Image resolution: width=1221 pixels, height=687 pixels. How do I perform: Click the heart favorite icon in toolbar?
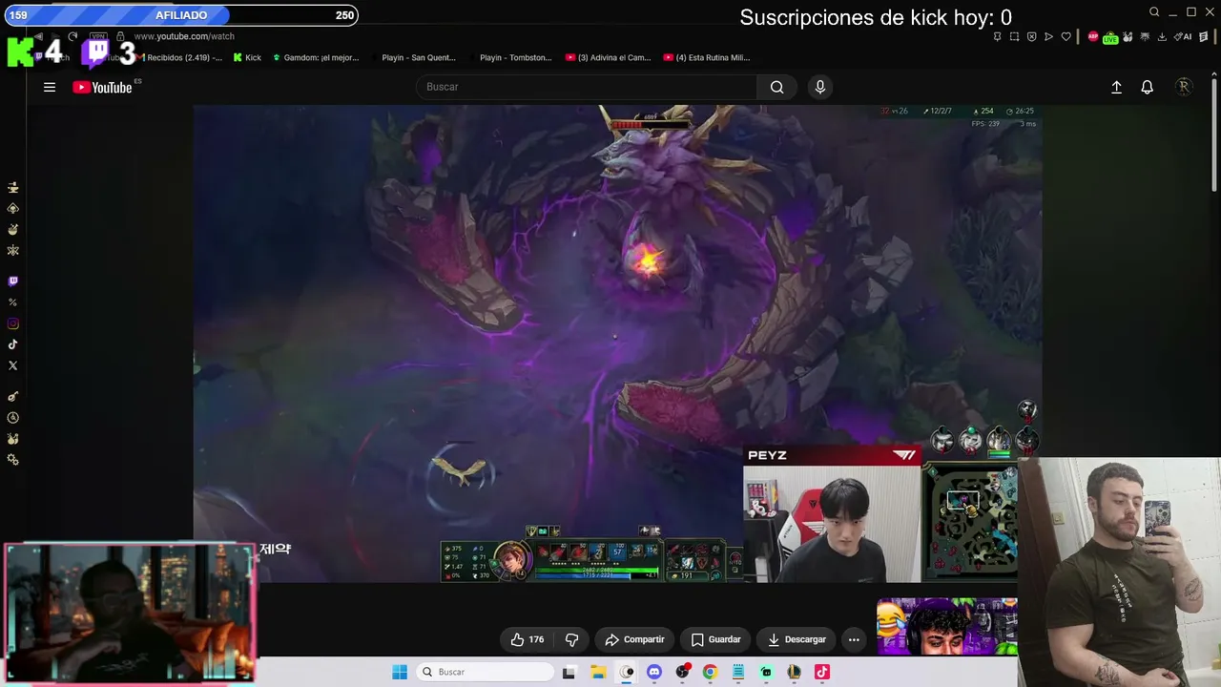pos(1066,36)
